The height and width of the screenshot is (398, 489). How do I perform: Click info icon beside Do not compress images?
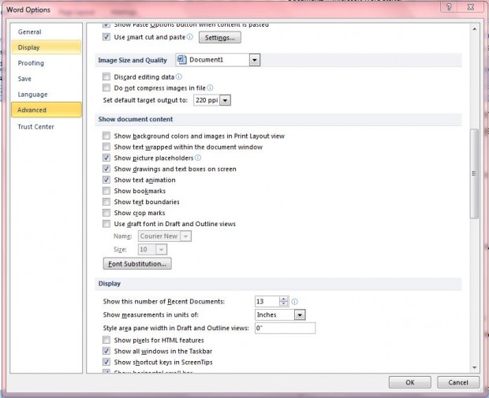[211, 88]
